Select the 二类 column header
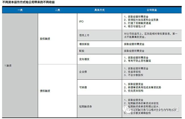Viewport: 185px width, 119px height. tap(57, 10)
